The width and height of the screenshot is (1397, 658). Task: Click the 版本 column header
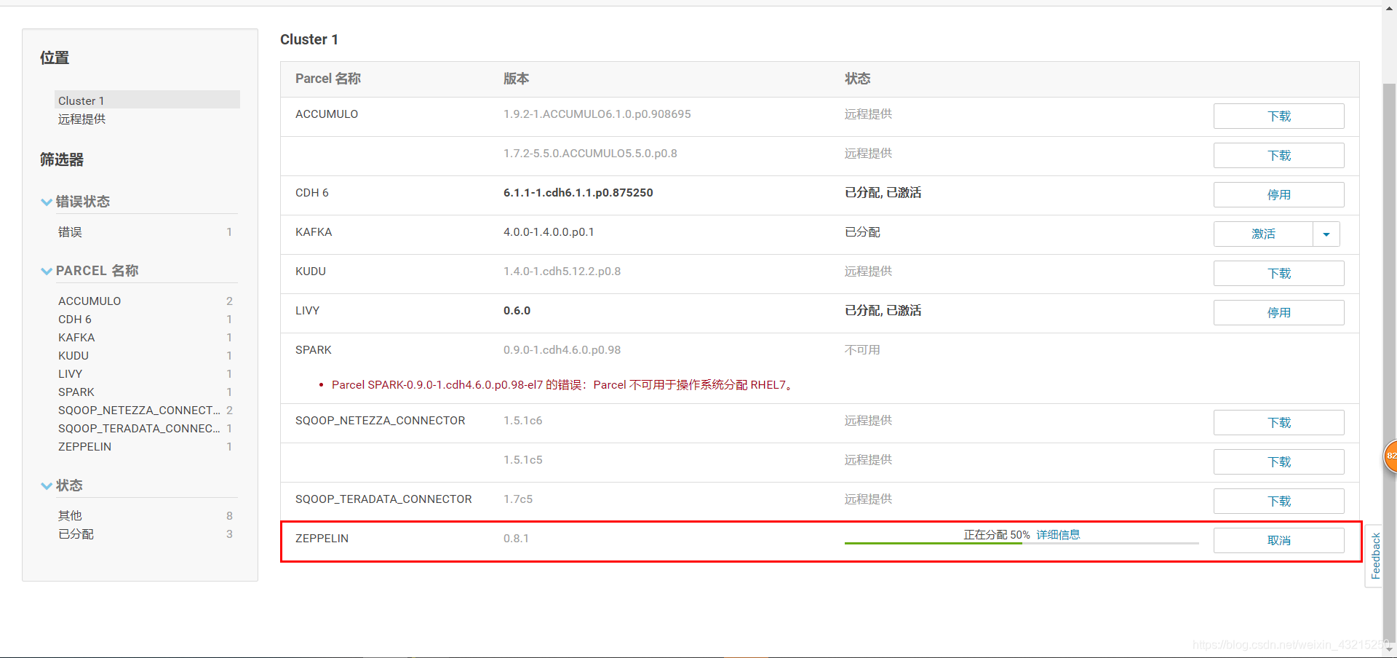(x=517, y=79)
